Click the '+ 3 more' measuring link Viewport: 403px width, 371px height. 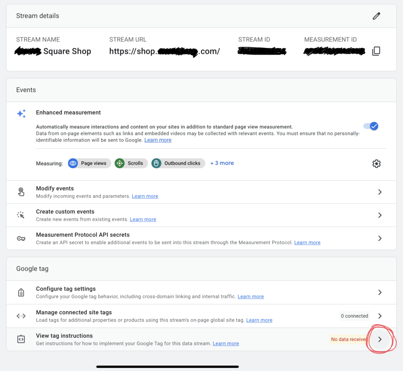tap(222, 163)
